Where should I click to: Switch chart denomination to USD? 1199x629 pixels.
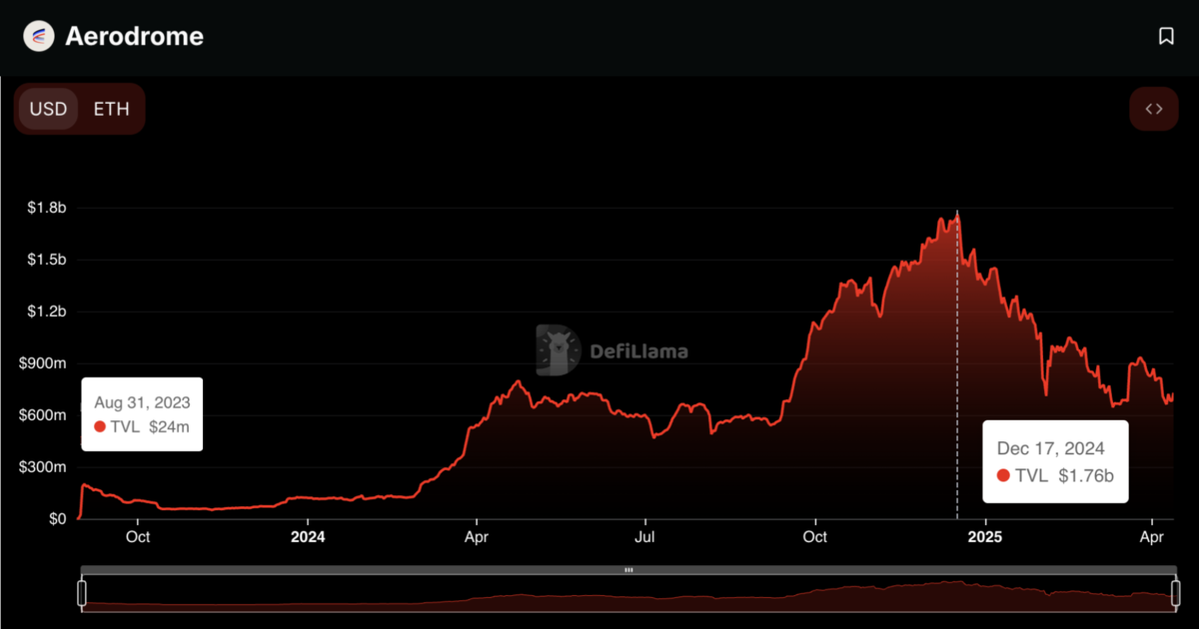pos(48,109)
